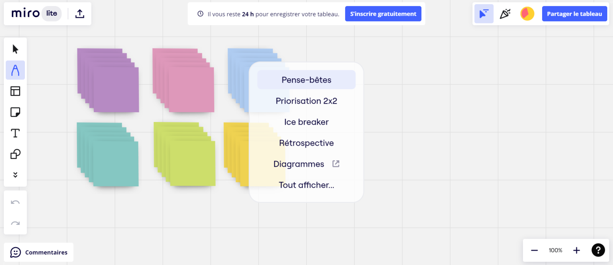Select Rétrospective menu item

tap(306, 143)
